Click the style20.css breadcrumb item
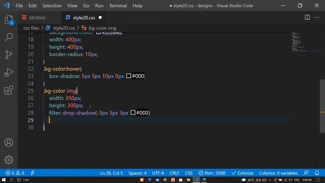The height and width of the screenshot is (183, 325). (x=64, y=28)
